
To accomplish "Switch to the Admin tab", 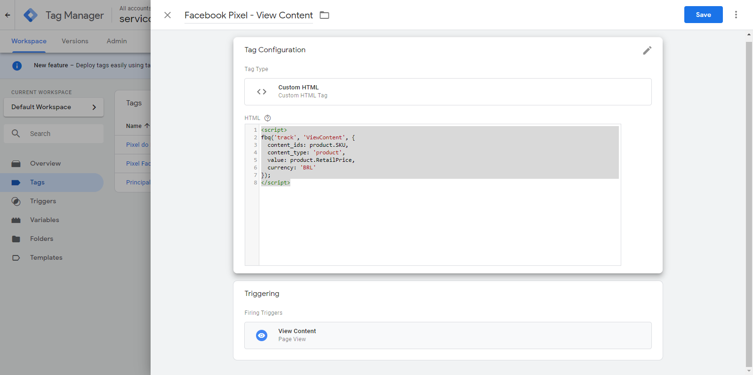I will pos(117,41).
